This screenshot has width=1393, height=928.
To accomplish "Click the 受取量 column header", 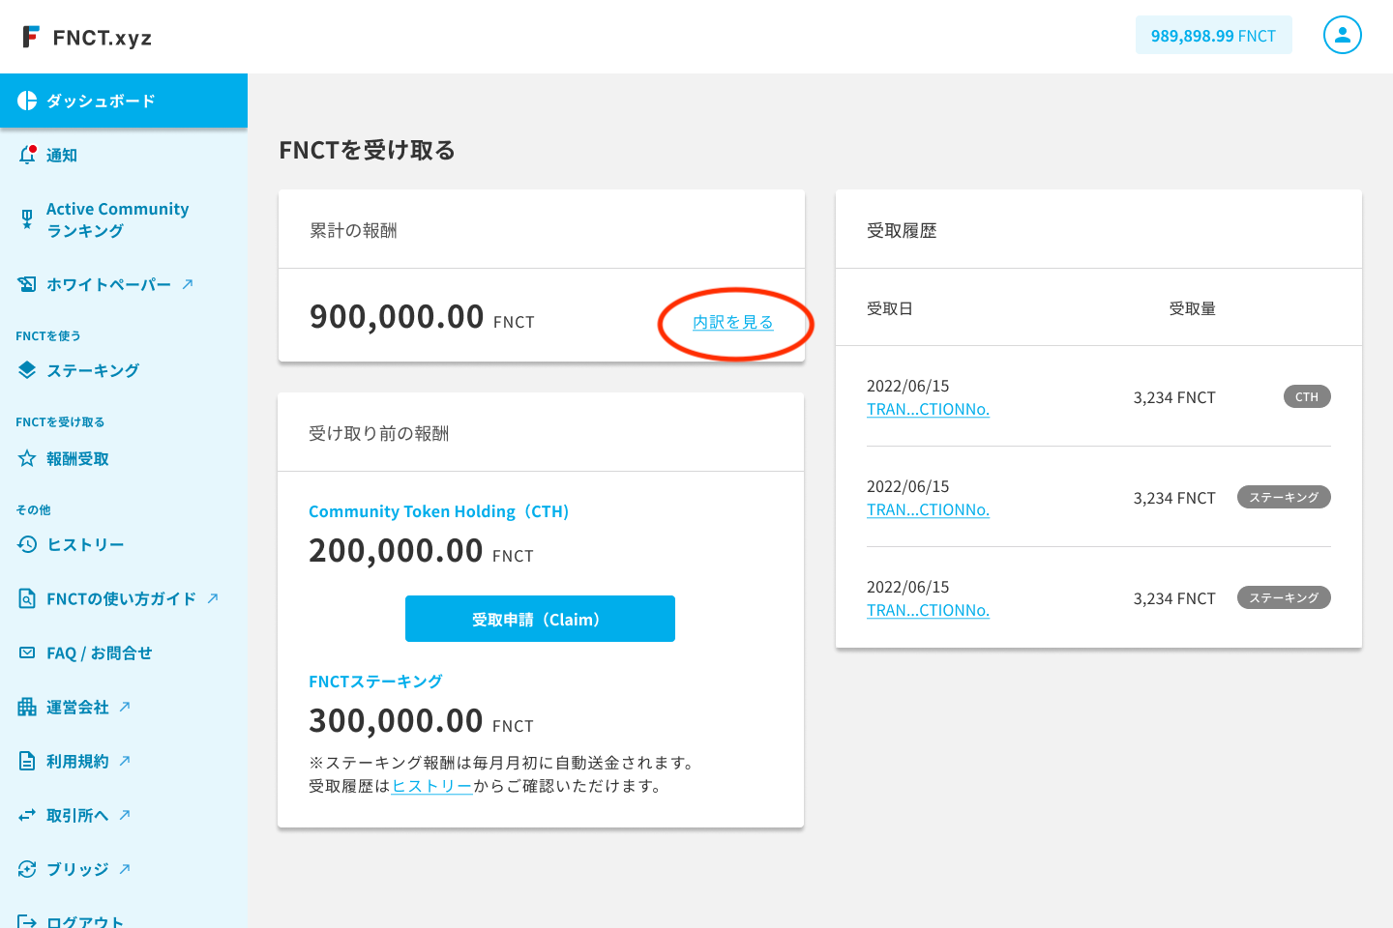I will (1192, 308).
